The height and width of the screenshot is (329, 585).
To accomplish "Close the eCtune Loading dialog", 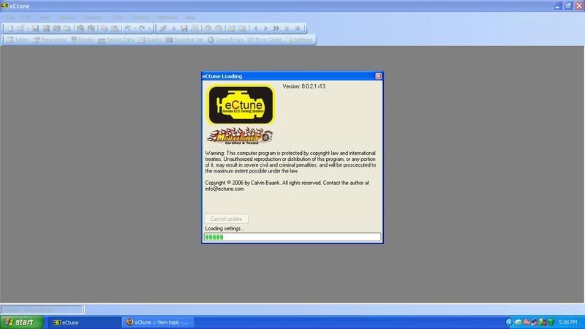I will click(x=378, y=76).
